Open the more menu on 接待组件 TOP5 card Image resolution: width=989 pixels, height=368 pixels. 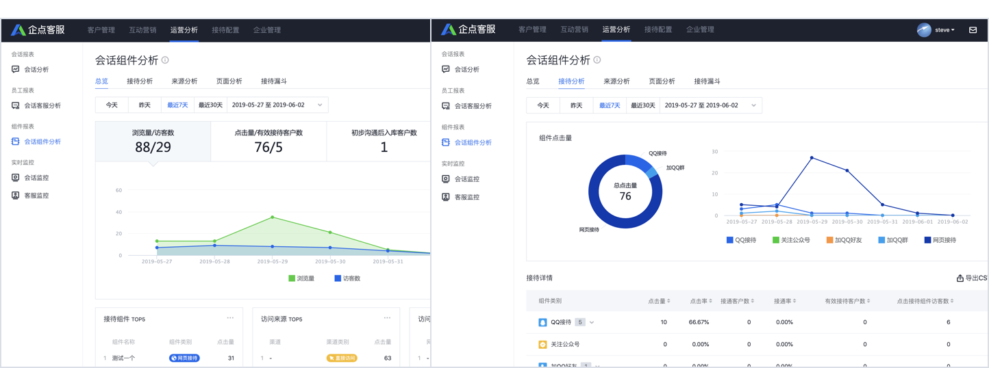pos(230,318)
